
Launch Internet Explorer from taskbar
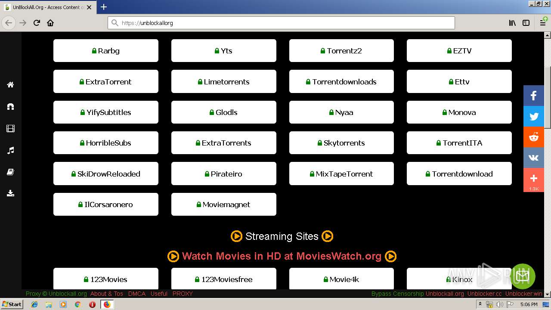[34, 304]
